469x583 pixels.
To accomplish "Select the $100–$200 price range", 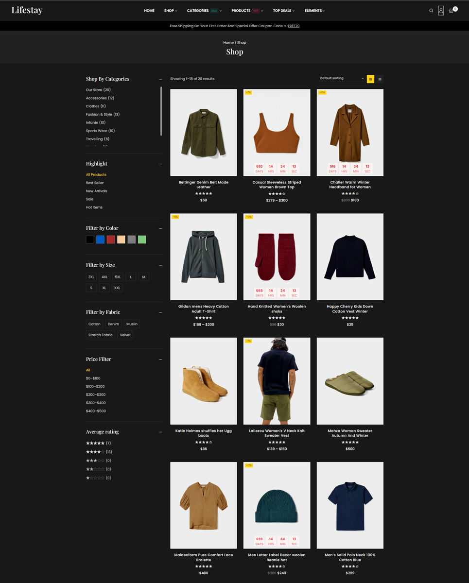I will [95, 386].
